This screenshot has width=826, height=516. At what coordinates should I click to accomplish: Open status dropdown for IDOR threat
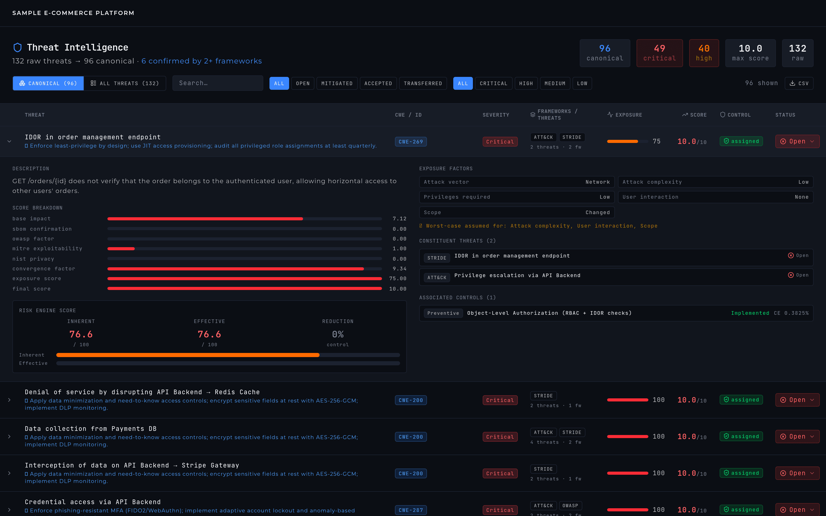click(797, 141)
